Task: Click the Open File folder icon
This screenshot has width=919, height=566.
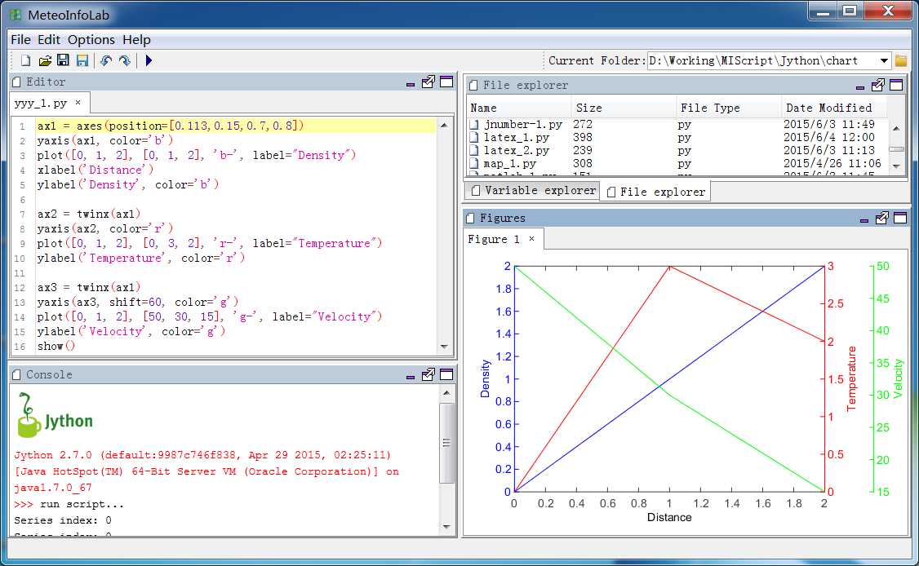Action: 45,60
